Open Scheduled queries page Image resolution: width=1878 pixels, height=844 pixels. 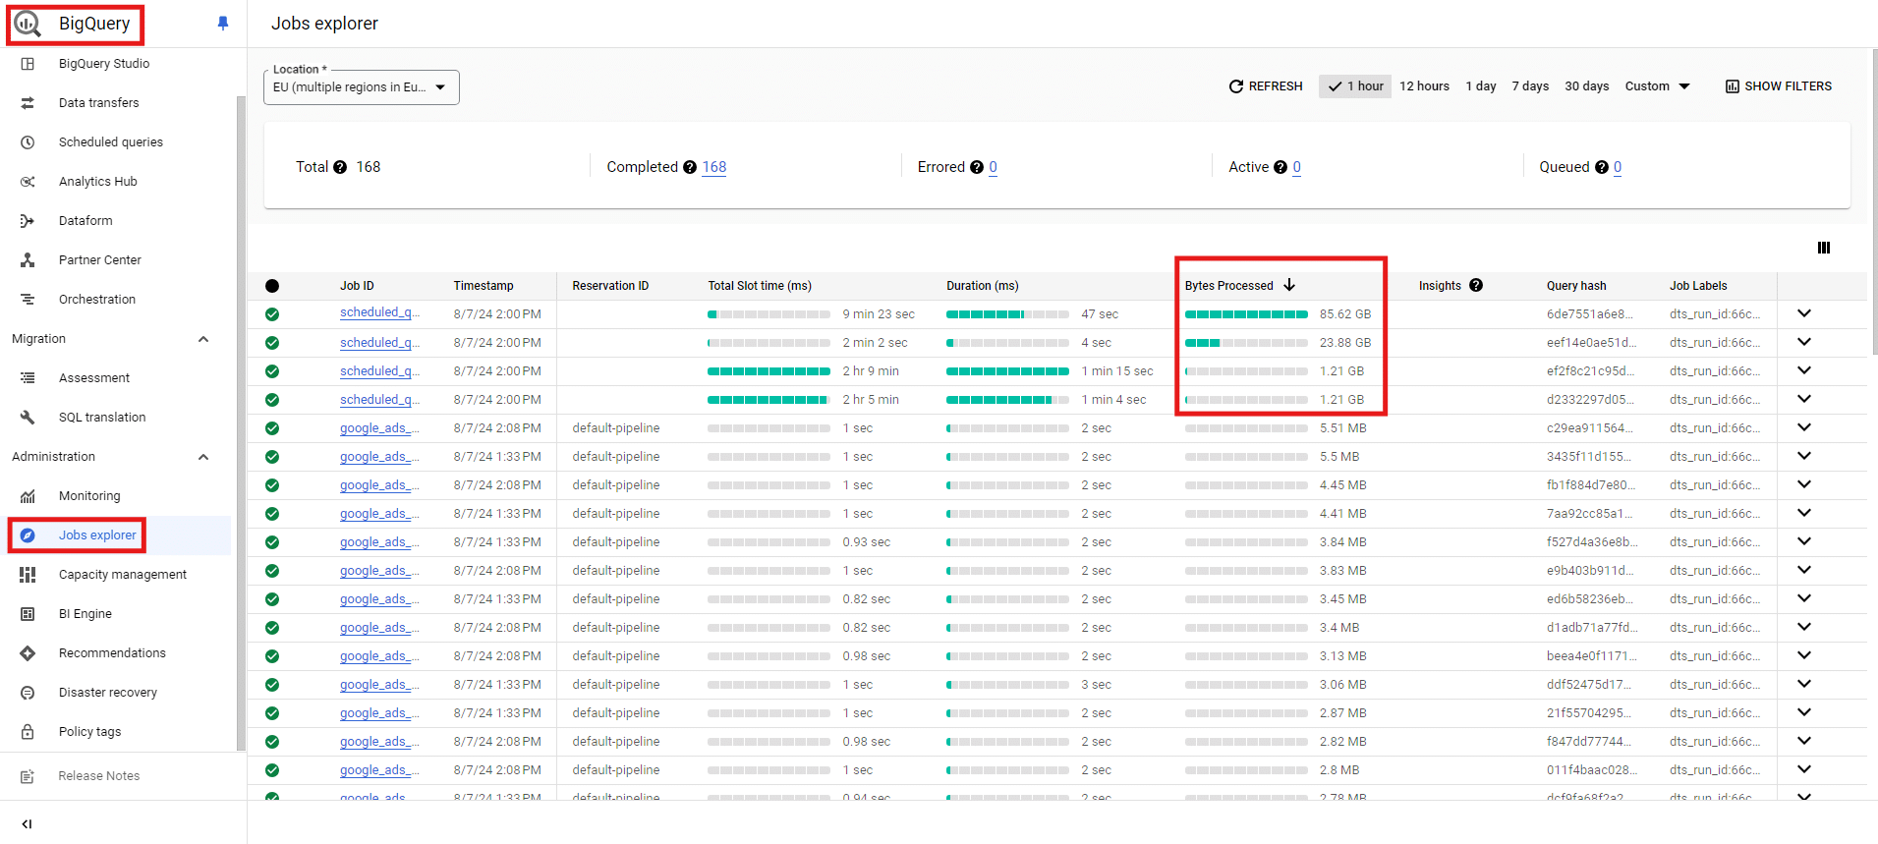point(110,142)
